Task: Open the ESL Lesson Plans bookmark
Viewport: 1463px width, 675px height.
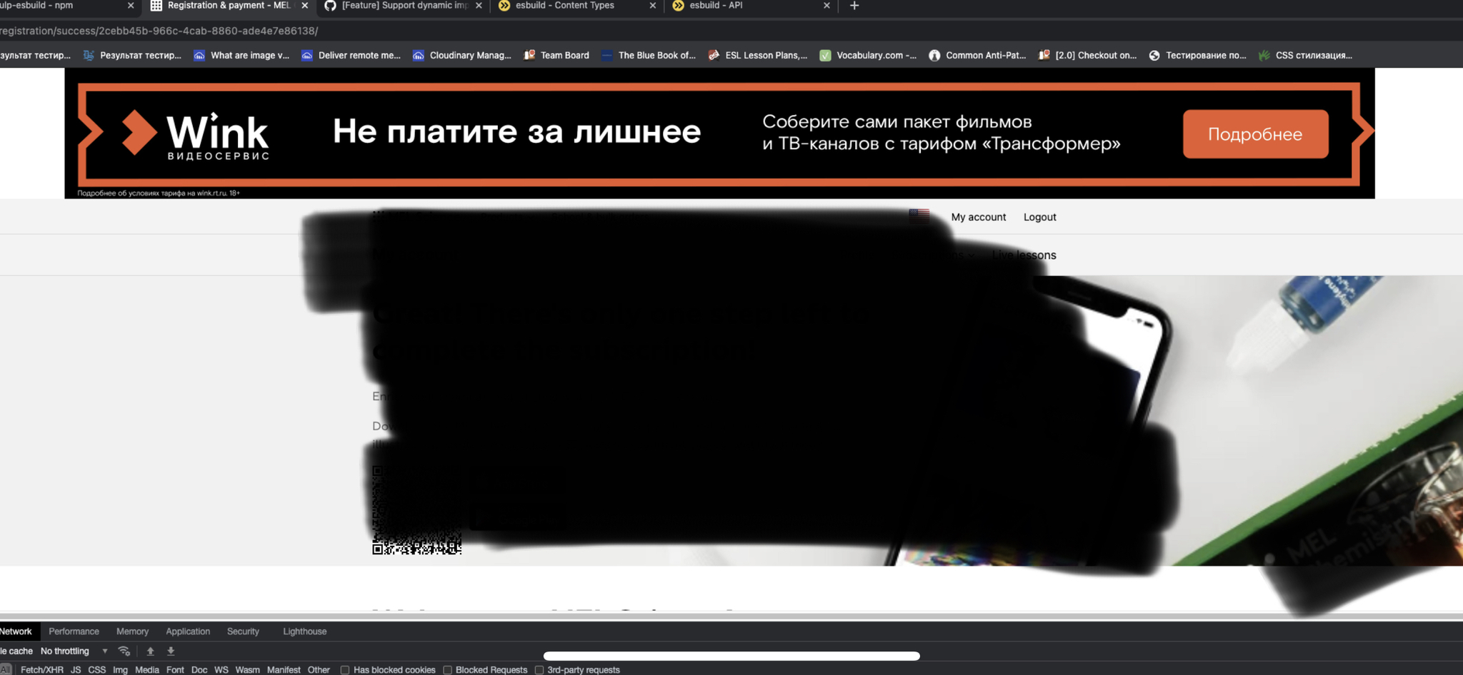Action: point(758,55)
